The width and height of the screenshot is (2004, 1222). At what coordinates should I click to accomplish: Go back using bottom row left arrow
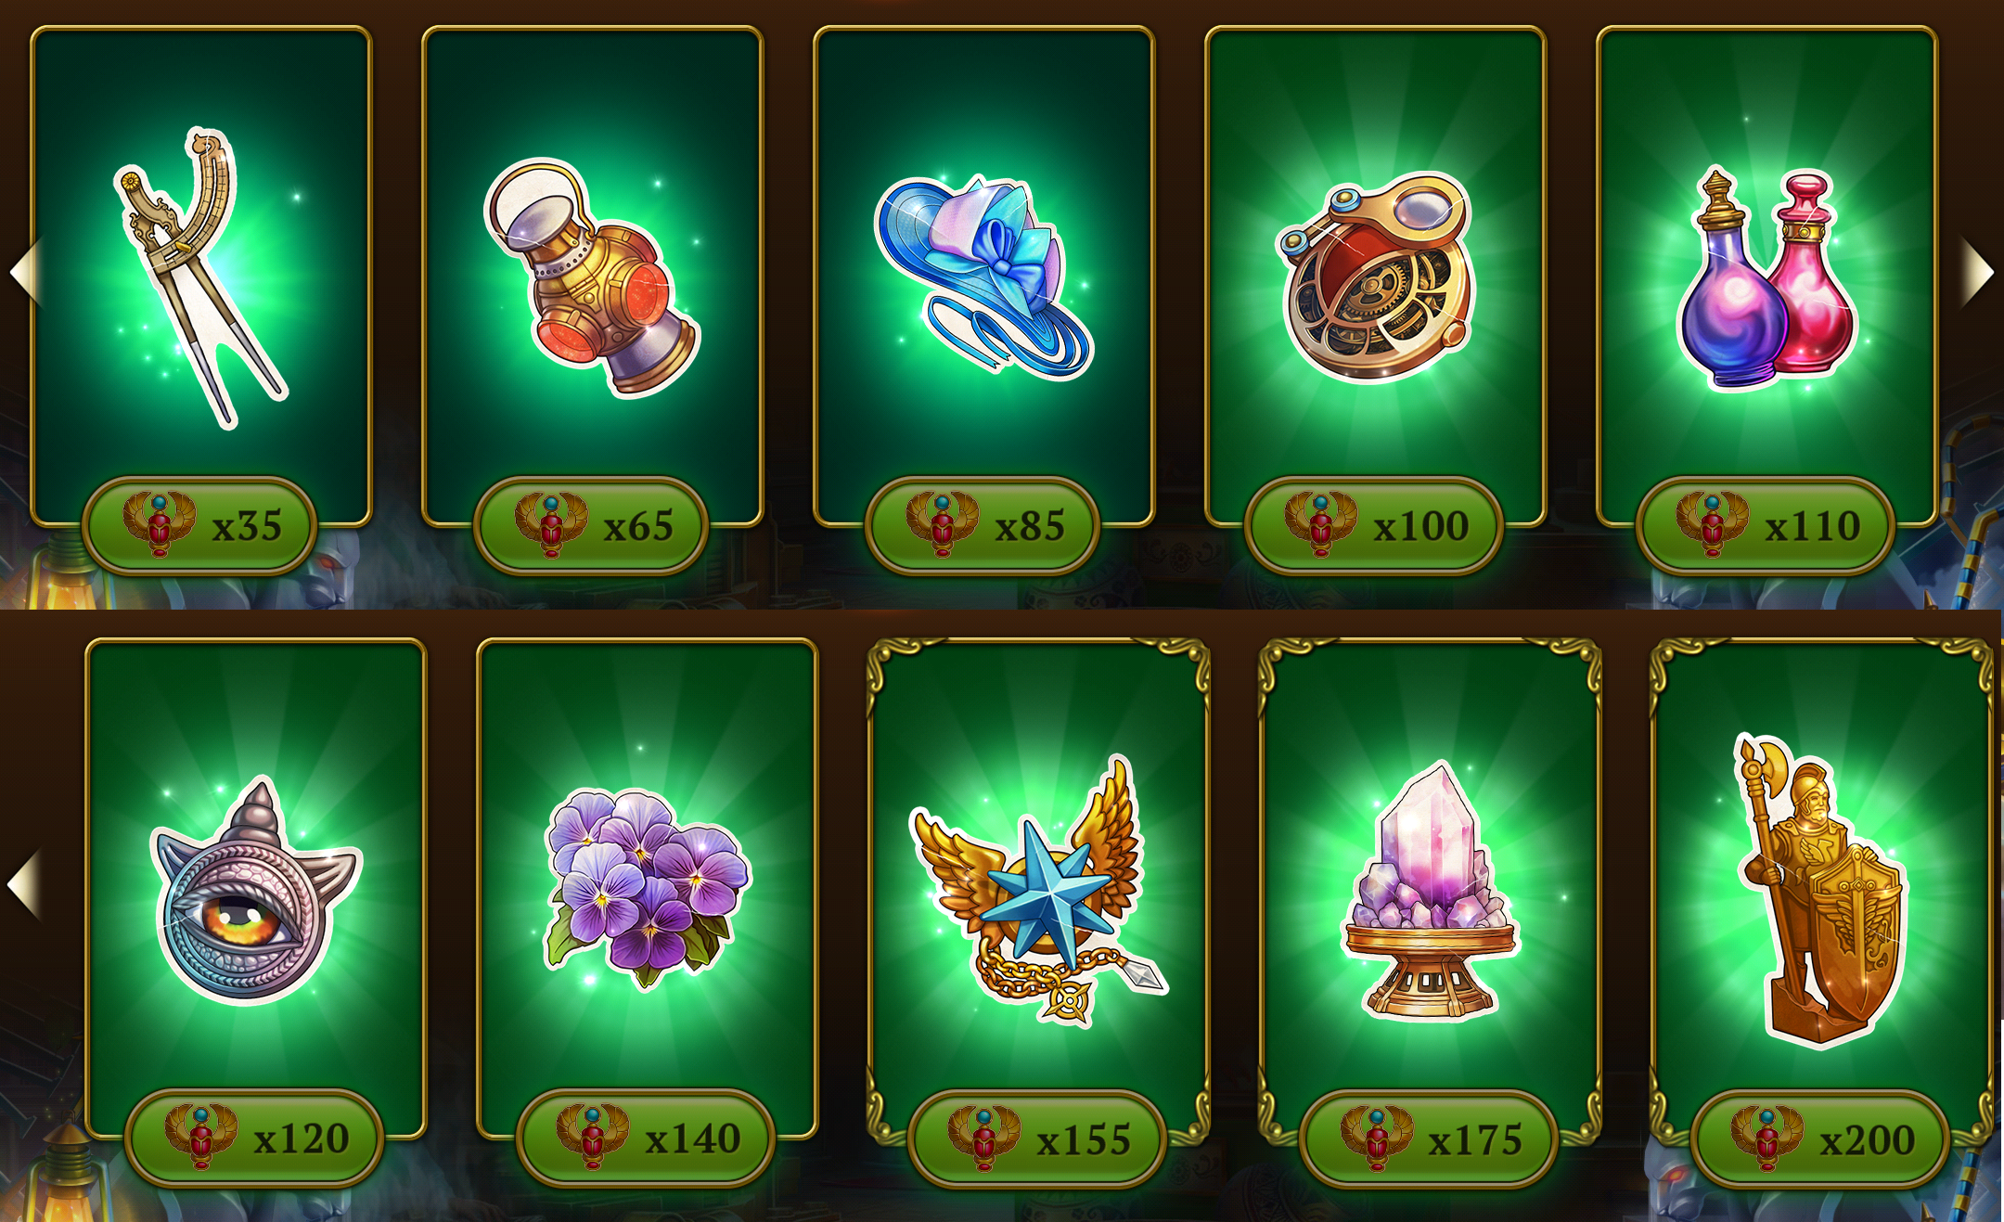[x=24, y=883]
